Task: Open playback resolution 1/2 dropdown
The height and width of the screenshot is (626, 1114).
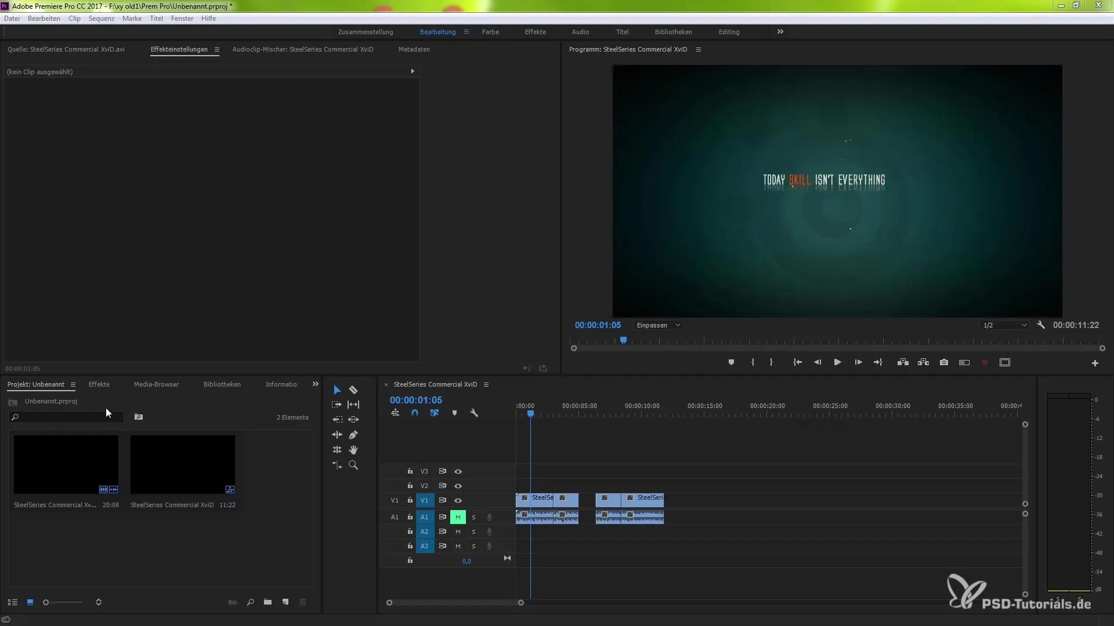Action: tap(1005, 325)
